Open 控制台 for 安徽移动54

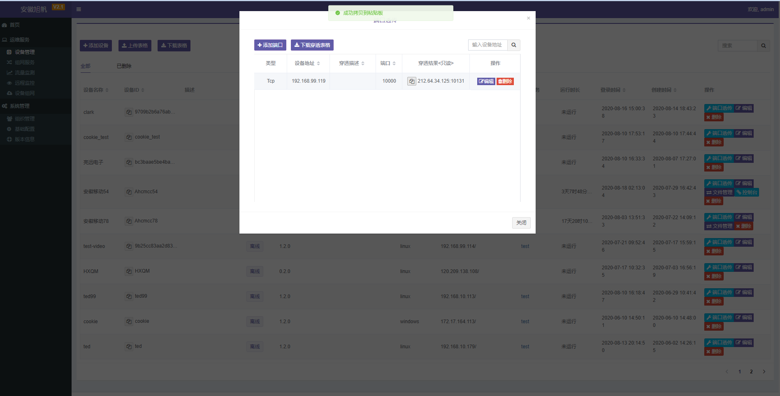tap(747, 192)
